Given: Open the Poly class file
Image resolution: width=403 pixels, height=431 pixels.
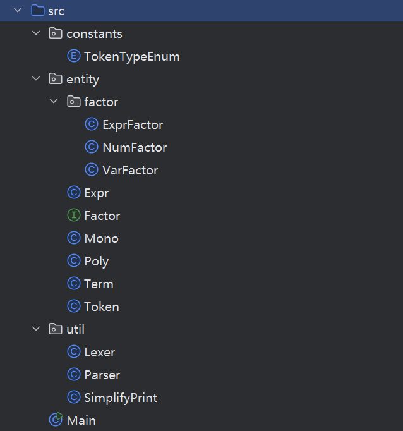Looking at the screenshot, I should click(96, 262).
